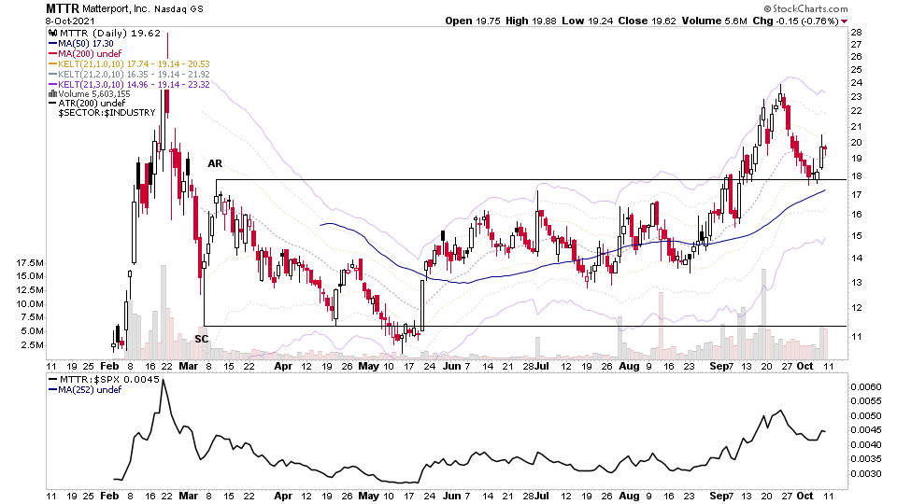Screen dimensions: 897x504
Task: Select the Volume 5,603,155 legend entry
Action: (x=90, y=93)
